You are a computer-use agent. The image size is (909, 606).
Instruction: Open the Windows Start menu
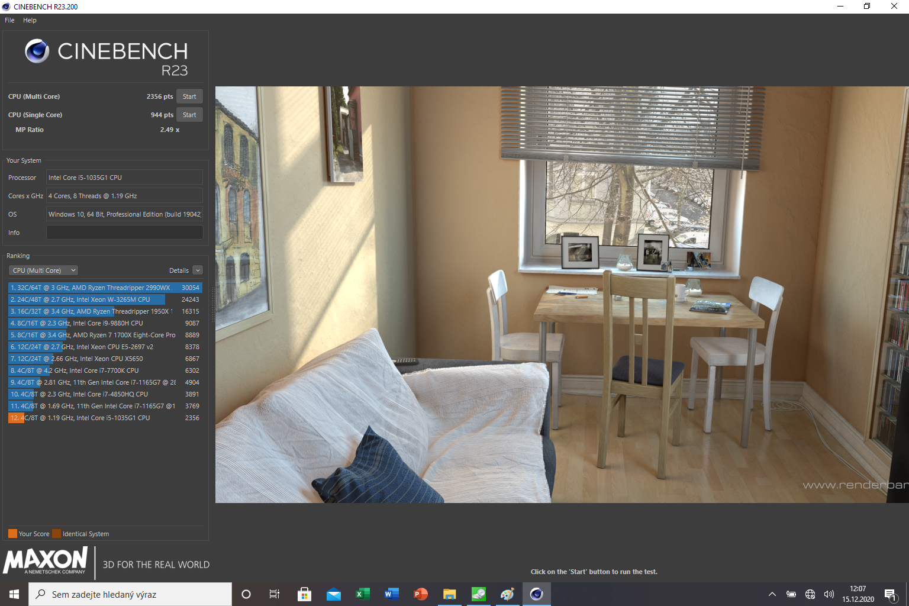pos(14,594)
